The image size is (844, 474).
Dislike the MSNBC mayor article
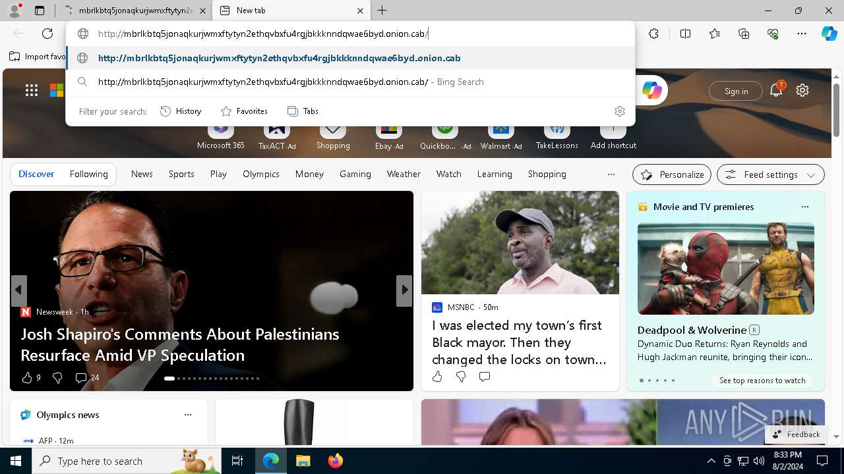[461, 377]
